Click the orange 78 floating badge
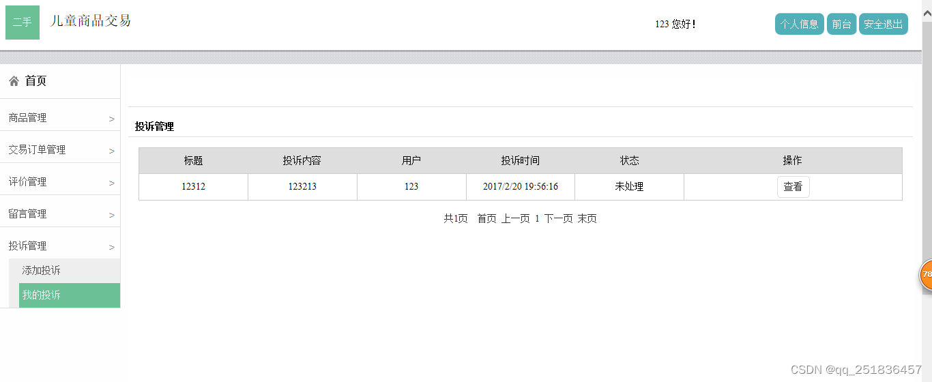Screen dimensions: 932x382 click(926, 274)
